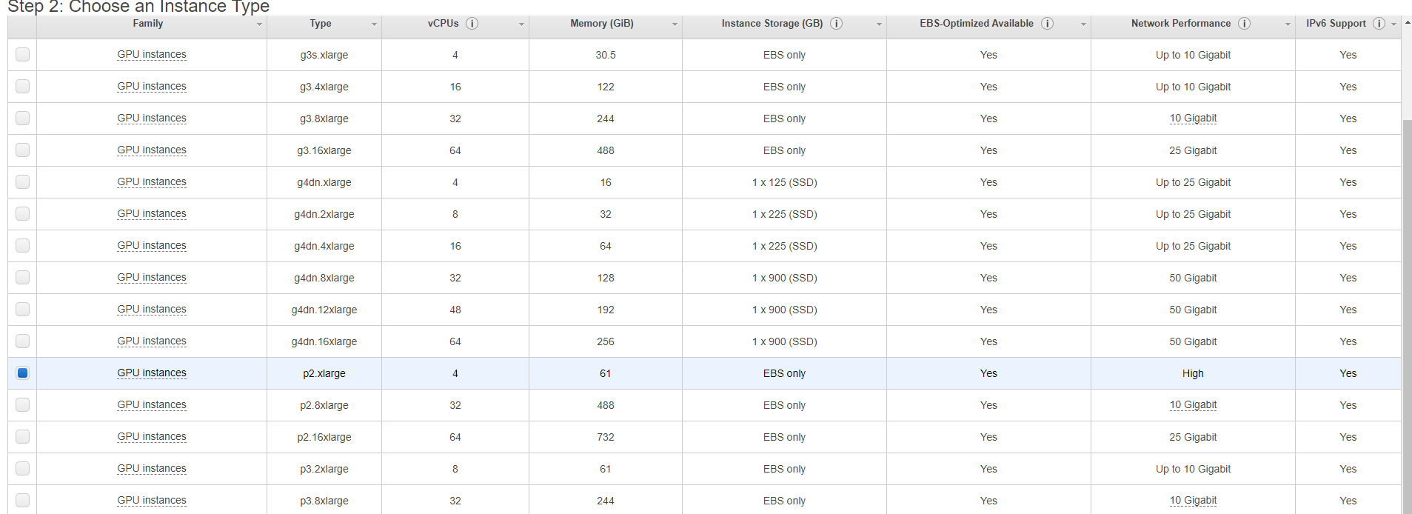Select the g3s.xlarge instance checkbox
Screen dimensions: 1412x514
23,55
